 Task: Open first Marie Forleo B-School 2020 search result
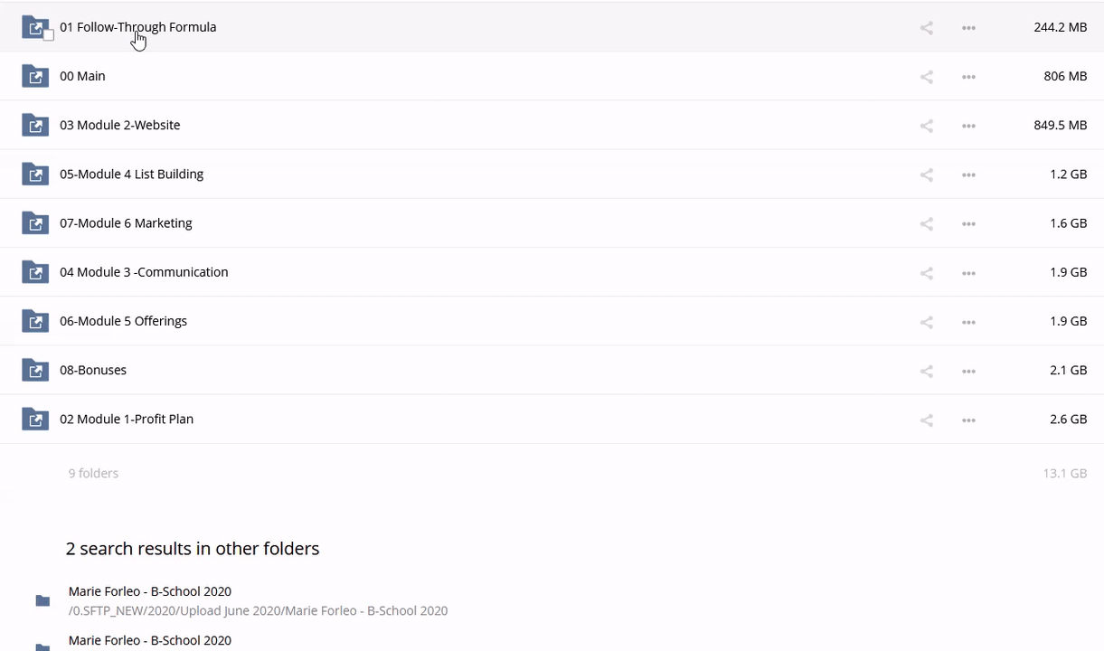tap(150, 591)
